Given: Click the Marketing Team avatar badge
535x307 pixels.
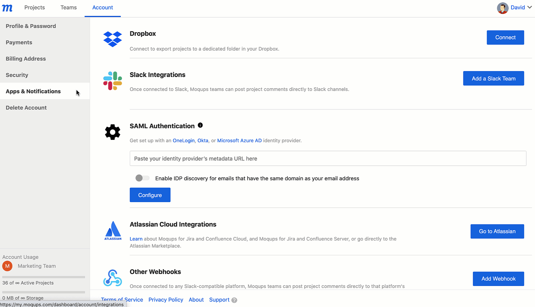Looking at the screenshot, I should pos(7,266).
